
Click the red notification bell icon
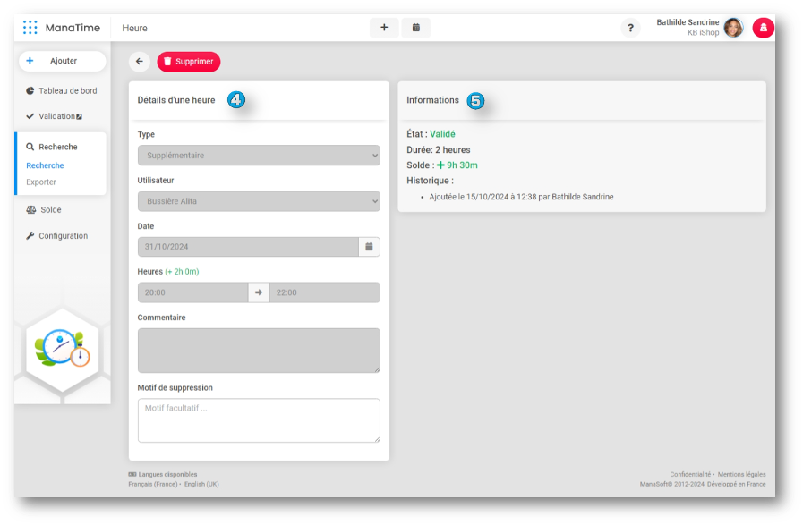tap(763, 28)
